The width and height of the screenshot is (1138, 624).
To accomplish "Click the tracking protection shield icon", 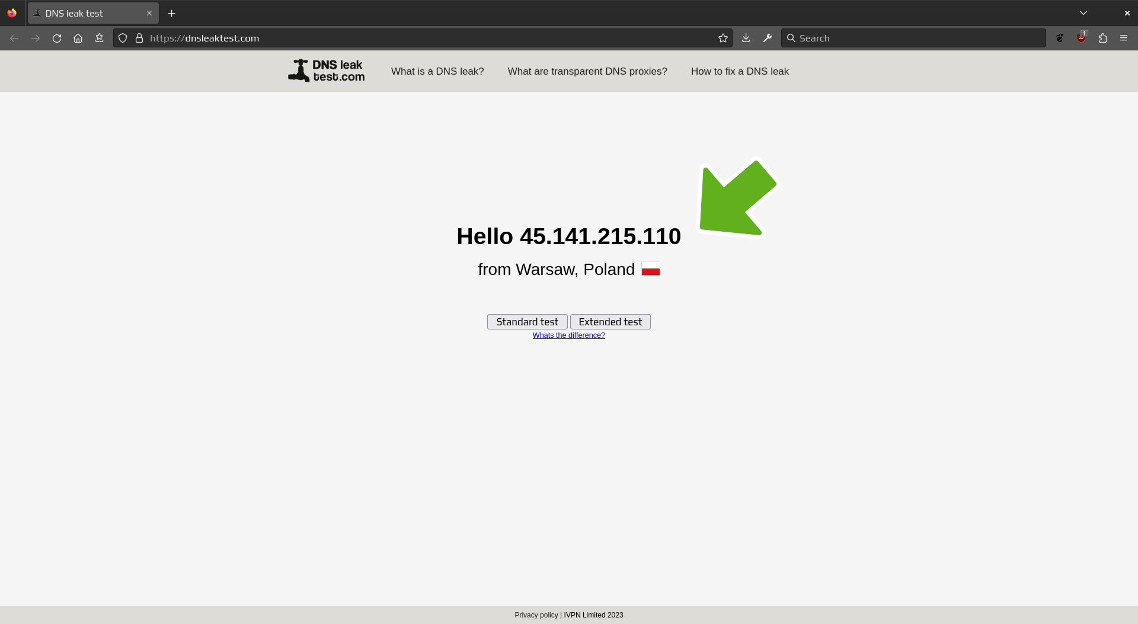I will [123, 38].
